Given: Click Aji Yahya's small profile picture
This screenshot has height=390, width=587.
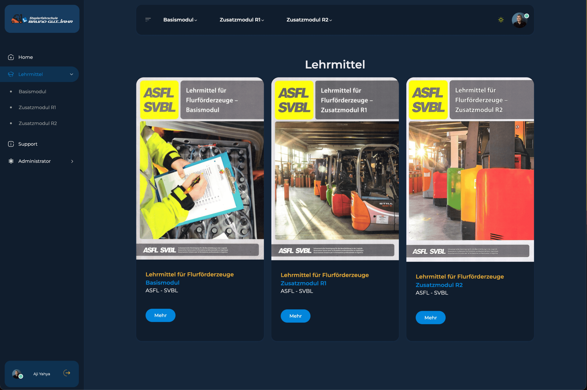Looking at the screenshot, I should tap(17, 374).
